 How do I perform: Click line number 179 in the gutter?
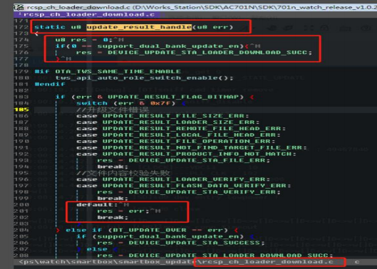pos(21,71)
